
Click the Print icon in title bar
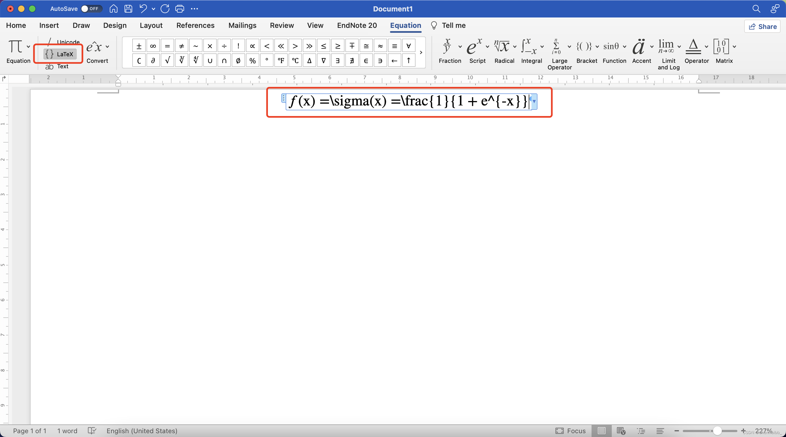click(179, 9)
